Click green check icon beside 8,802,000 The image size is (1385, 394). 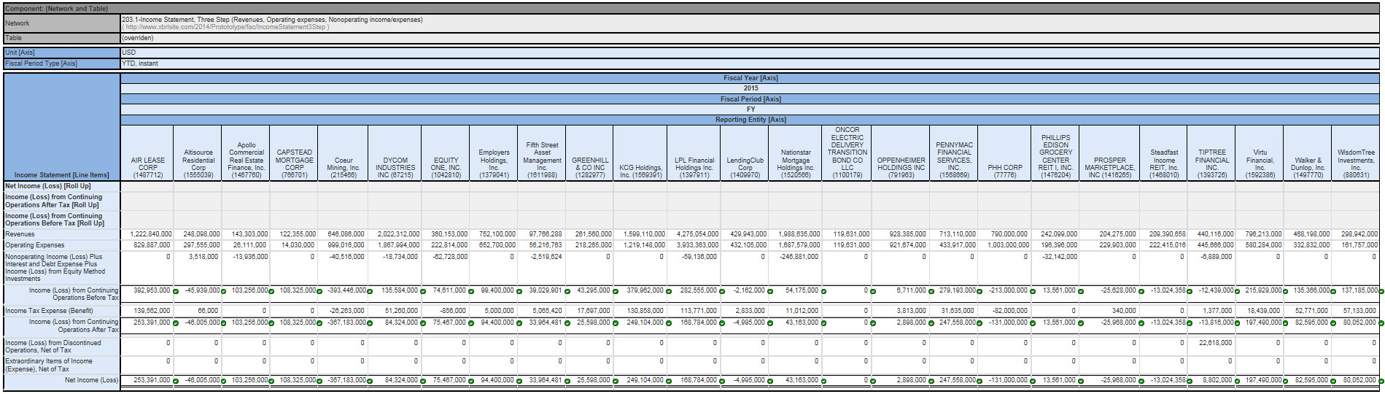point(1238,381)
